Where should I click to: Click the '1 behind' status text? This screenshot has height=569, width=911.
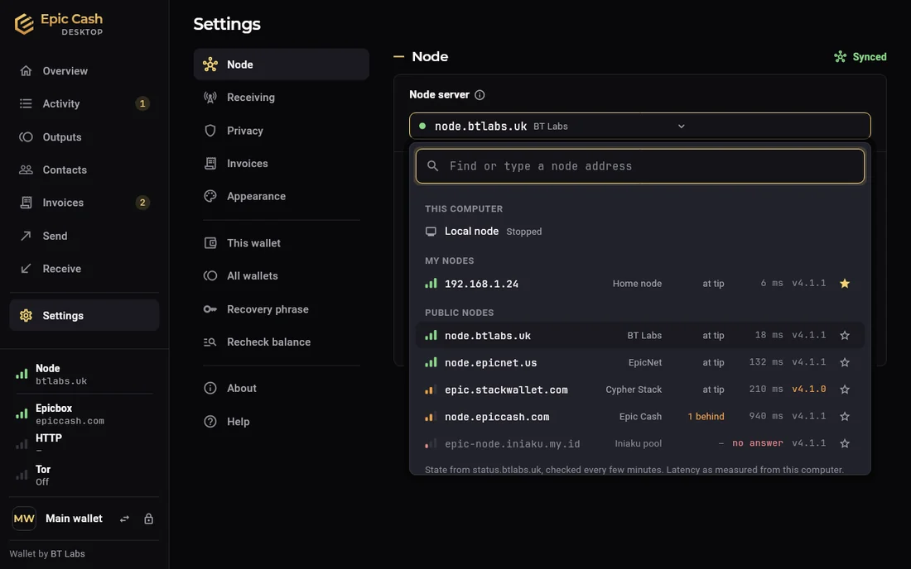pyautogui.click(x=706, y=417)
